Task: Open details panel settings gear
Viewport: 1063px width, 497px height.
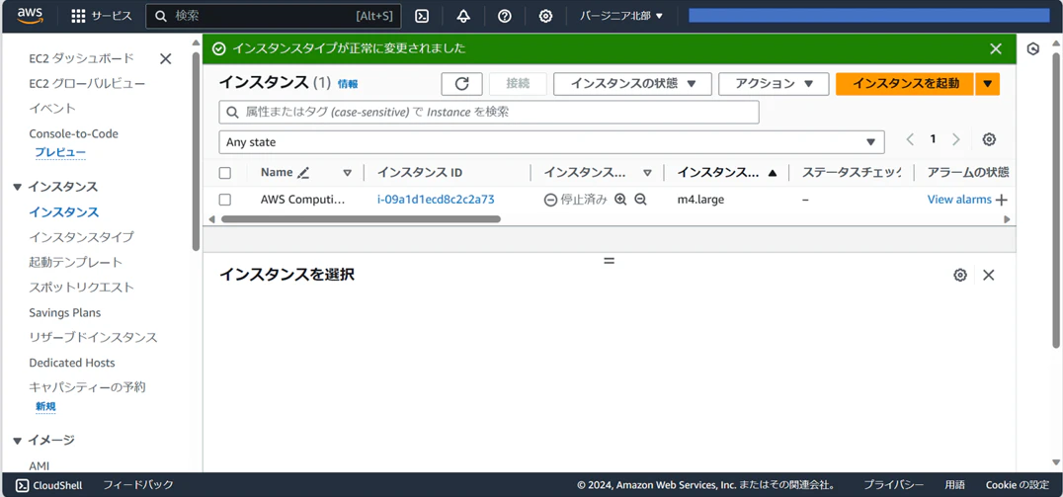Action: 960,275
